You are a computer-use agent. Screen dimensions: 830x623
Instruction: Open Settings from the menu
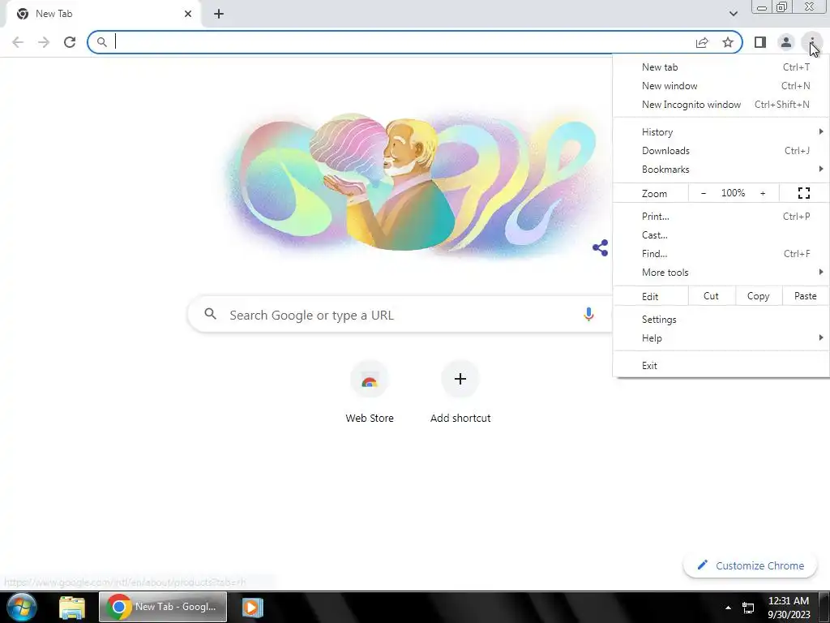click(x=721, y=320)
